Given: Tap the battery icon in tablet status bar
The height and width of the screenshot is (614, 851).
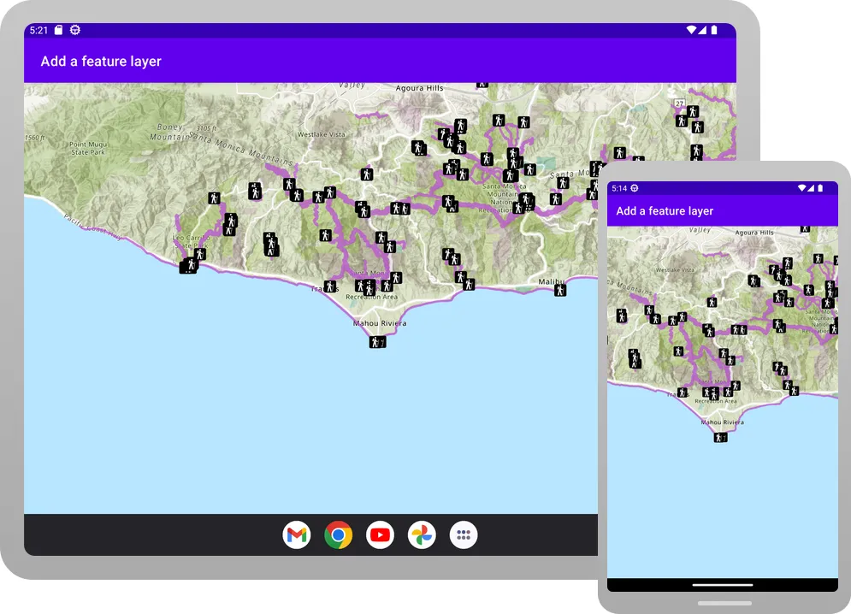Looking at the screenshot, I should (714, 30).
